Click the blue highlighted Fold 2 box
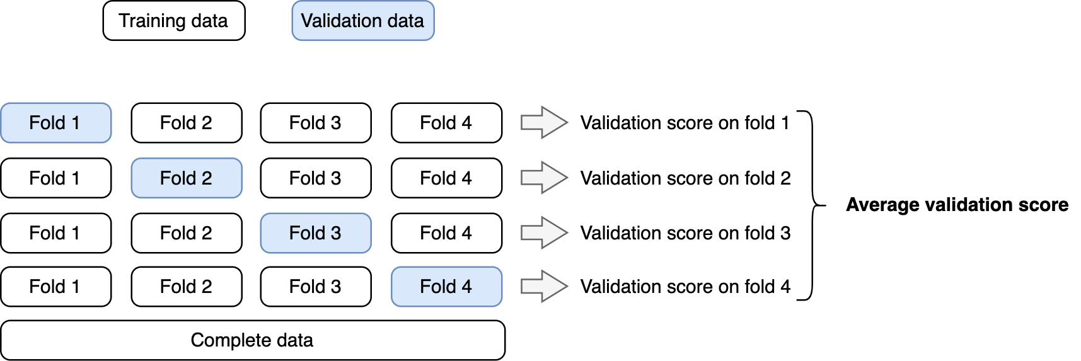The width and height of the screenshot is (1081, 361). click(187, 178)
